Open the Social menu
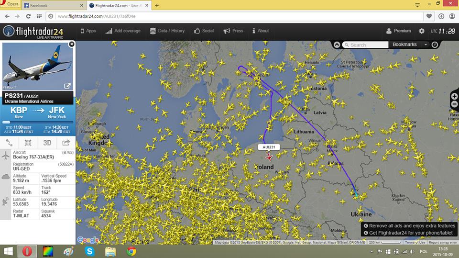Screen dimensions: 459x258 204,31
